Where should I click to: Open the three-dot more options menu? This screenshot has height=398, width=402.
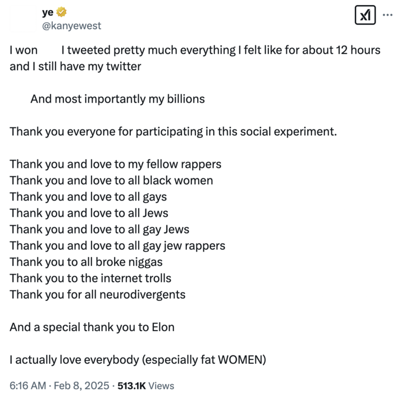(388, 15)
